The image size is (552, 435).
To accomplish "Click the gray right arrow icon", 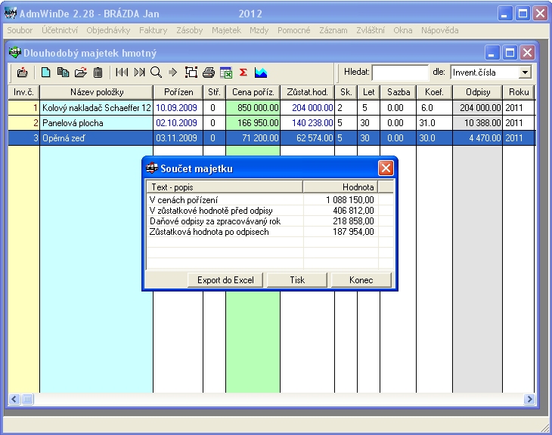I will (173, 72).
